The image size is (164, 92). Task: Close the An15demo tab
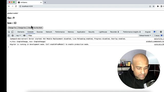pyautogui.click(x=41, y=2)
